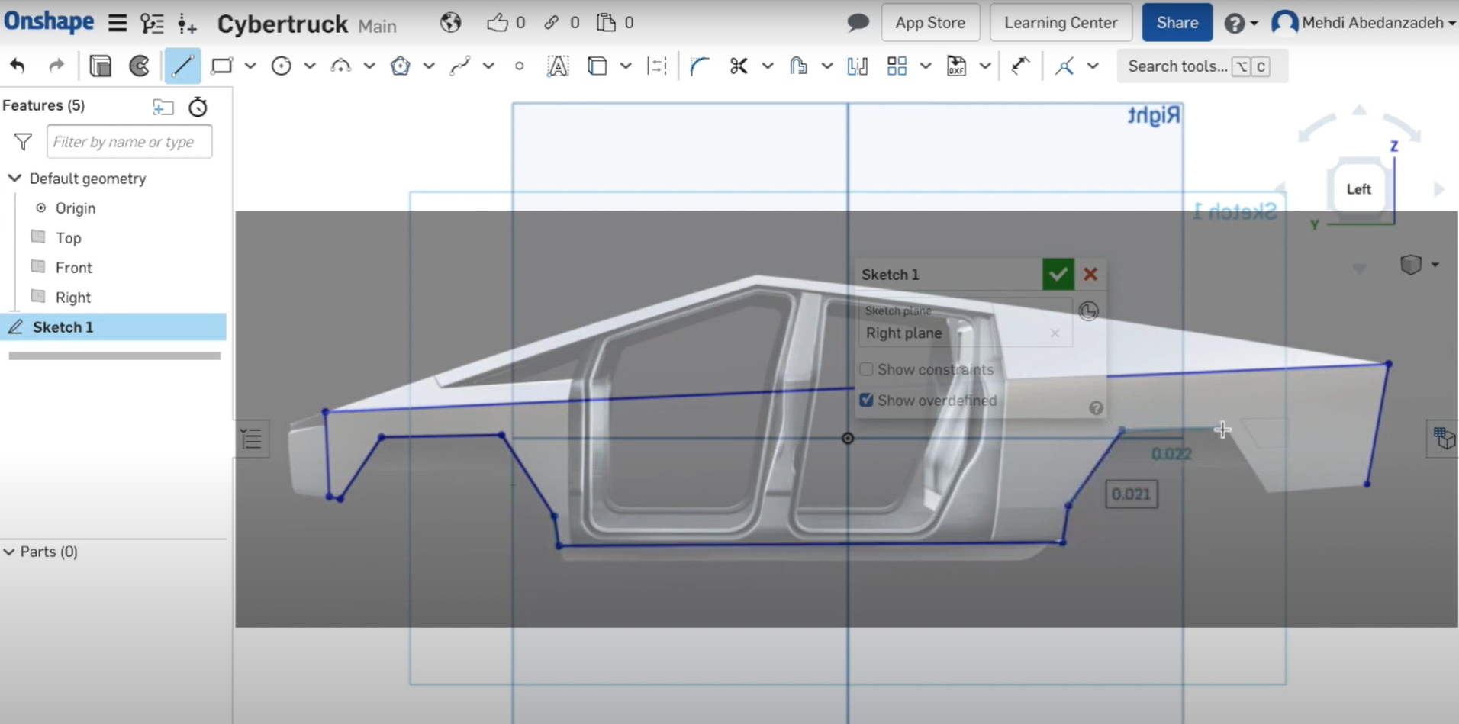Select the Mirror sketch tool
Screen dimensions: 1459x724
pyautogui.click(x=856, y=66)
